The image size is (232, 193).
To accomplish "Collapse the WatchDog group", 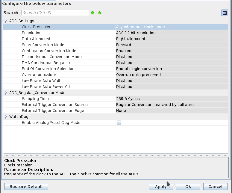I will [x=6, y=117].
